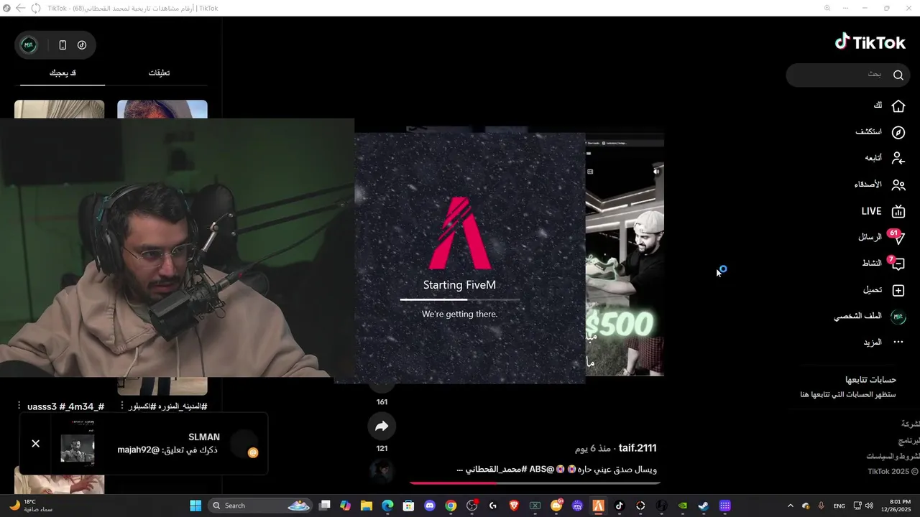Open the commenter avatar below share count
Viewport: 920px width, 517px height.
pos(382,471)
